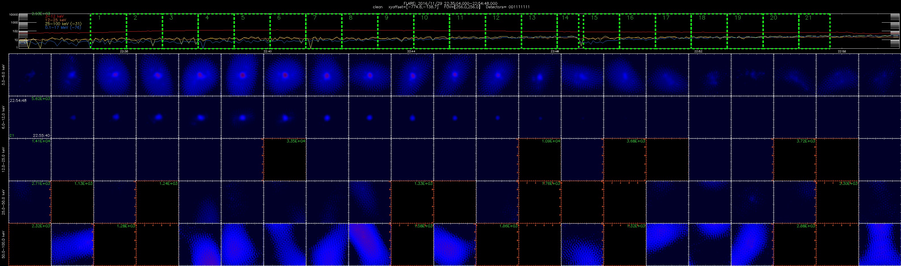Viewport: 901px width, 266px height.
Task: Click the 25.0-50.0 keV row label
Action: coord(3,202)
